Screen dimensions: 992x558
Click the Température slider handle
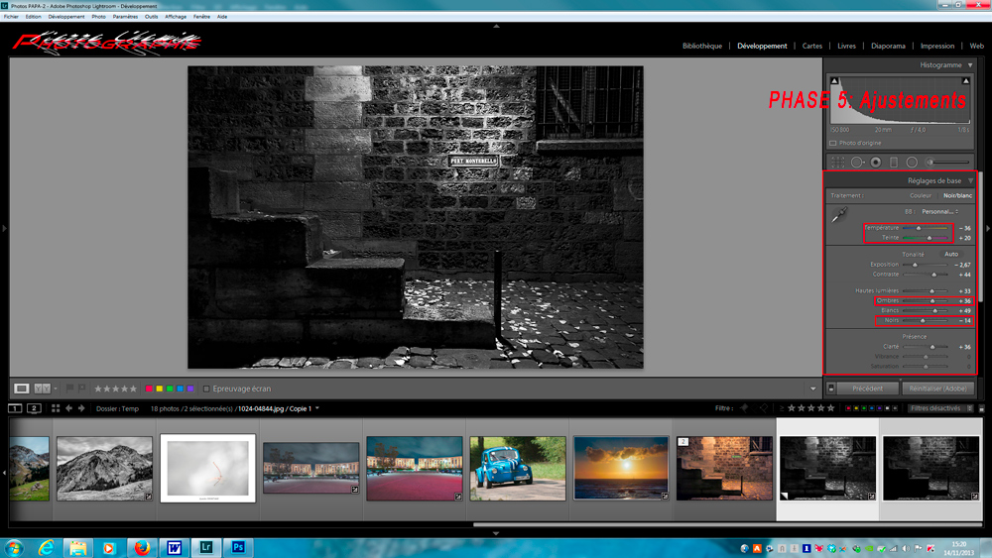pyautogui.click(x=919, y=228)
